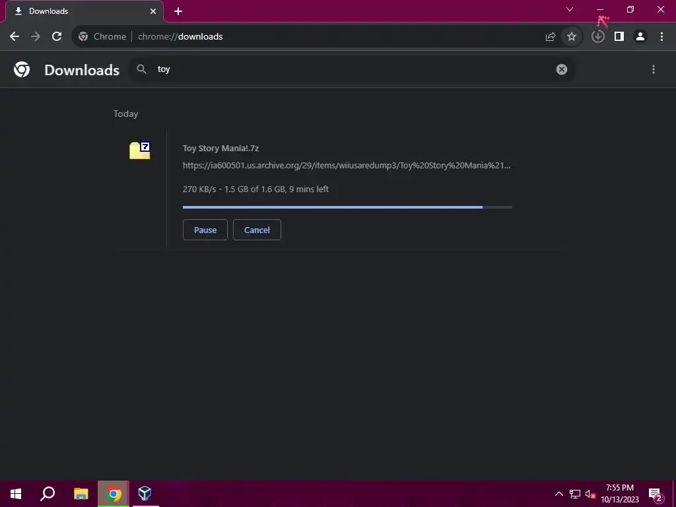Click the muted volume tray icon
Screen dimensions: 676x507
590,494
